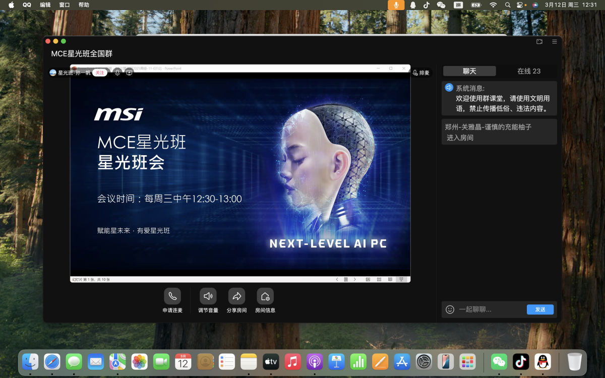This screenshot has height=378, width=605.
Task: Open the hamburger menu in title bar
Action: click(x=555, y=41)
